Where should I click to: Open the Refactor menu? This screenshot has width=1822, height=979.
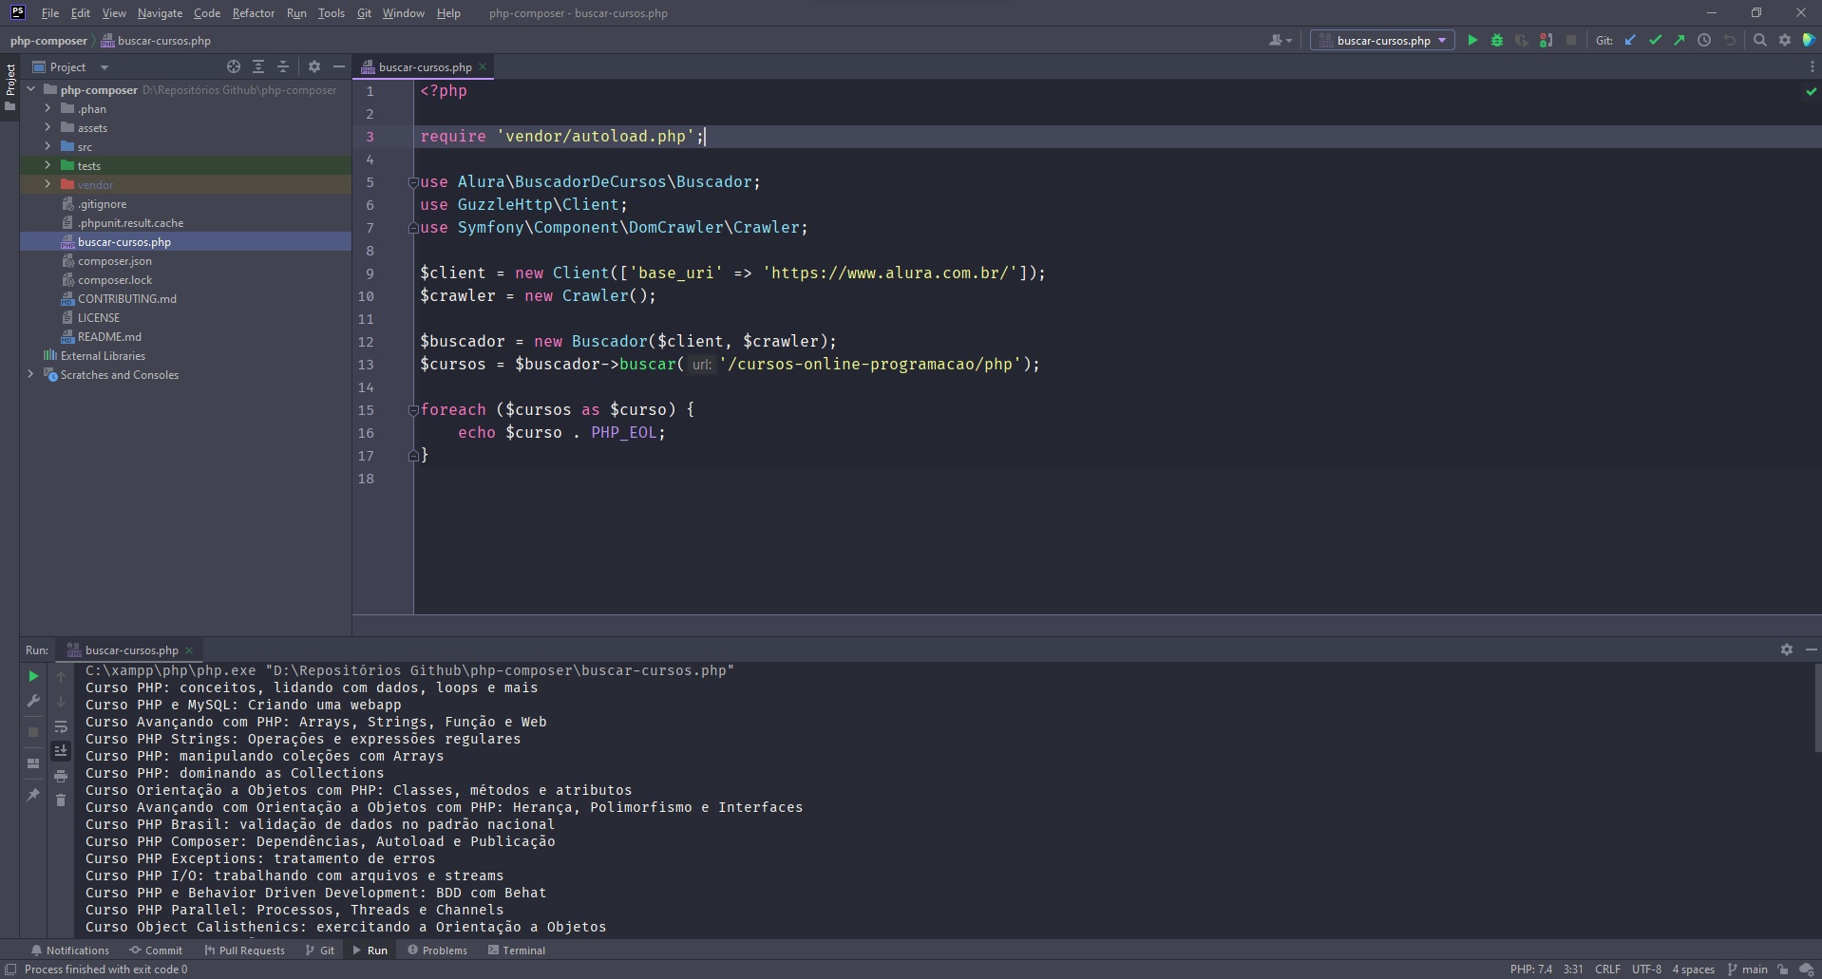[253, 13]
